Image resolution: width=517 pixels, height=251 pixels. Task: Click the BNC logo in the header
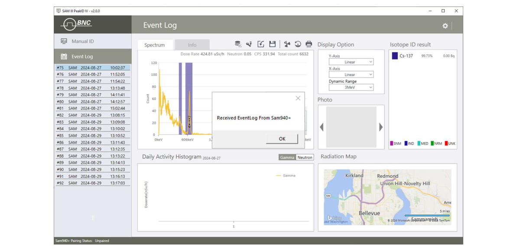click(77, 24)
